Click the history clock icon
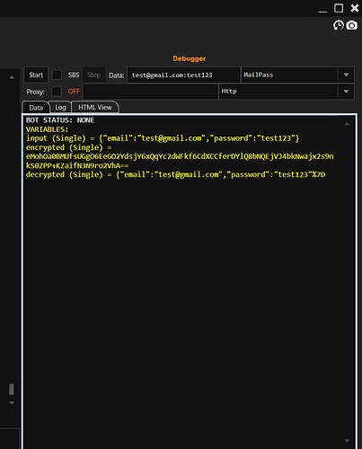This screenshot has height=449, width=362. click(339, 25)
